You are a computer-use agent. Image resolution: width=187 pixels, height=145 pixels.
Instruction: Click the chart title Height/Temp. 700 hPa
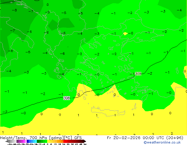coord(24,138)
